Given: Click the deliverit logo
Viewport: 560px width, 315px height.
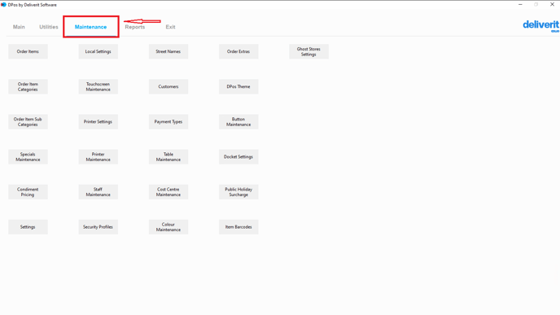Looking at the screenshot, I should [x=540, y=26].
